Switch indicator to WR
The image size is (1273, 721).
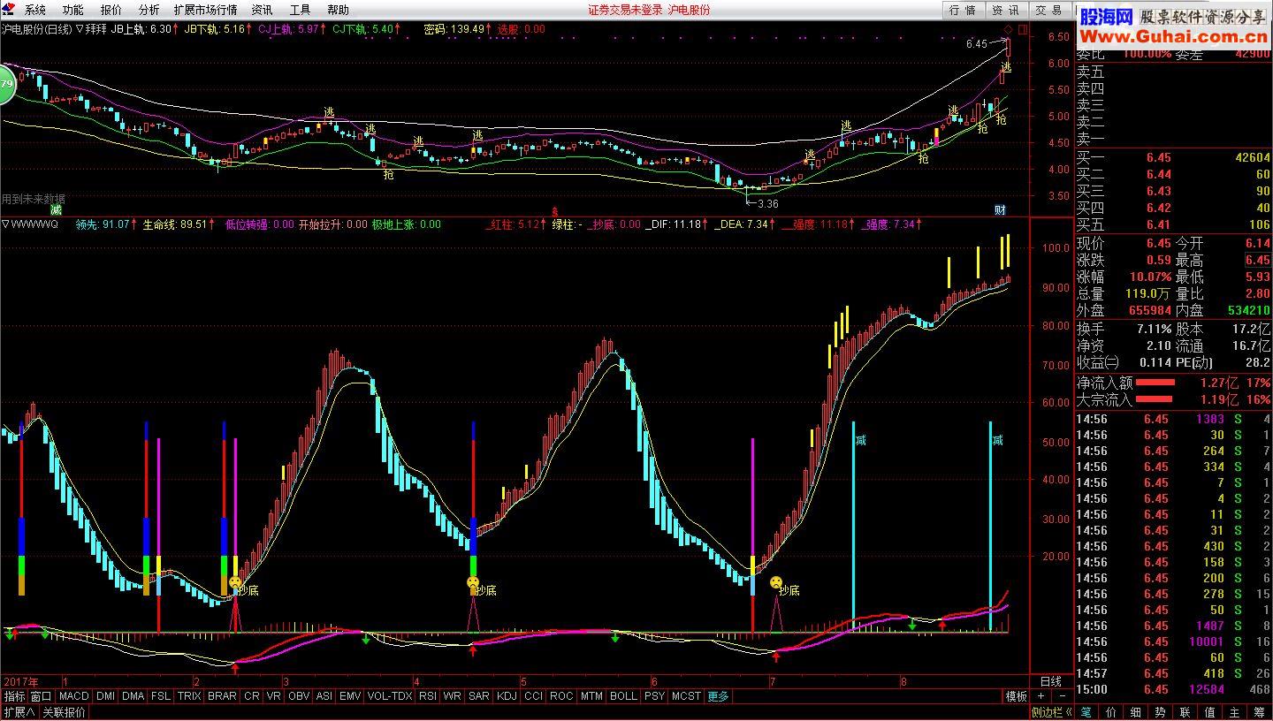(453, 696)
